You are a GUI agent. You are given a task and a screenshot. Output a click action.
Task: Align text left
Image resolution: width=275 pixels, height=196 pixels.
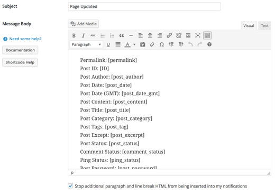click(141, 35)
